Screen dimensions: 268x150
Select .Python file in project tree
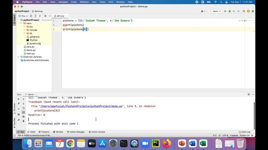[32, 40]
